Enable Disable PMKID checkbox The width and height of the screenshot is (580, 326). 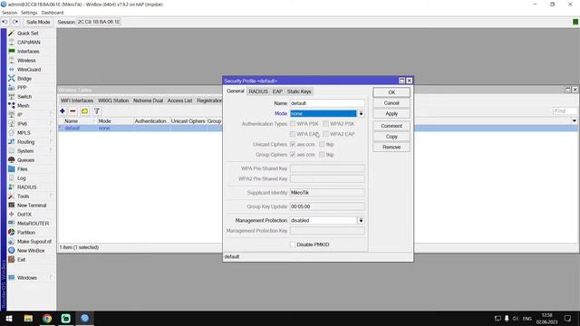pyautogui.click(x=293, y=244)
